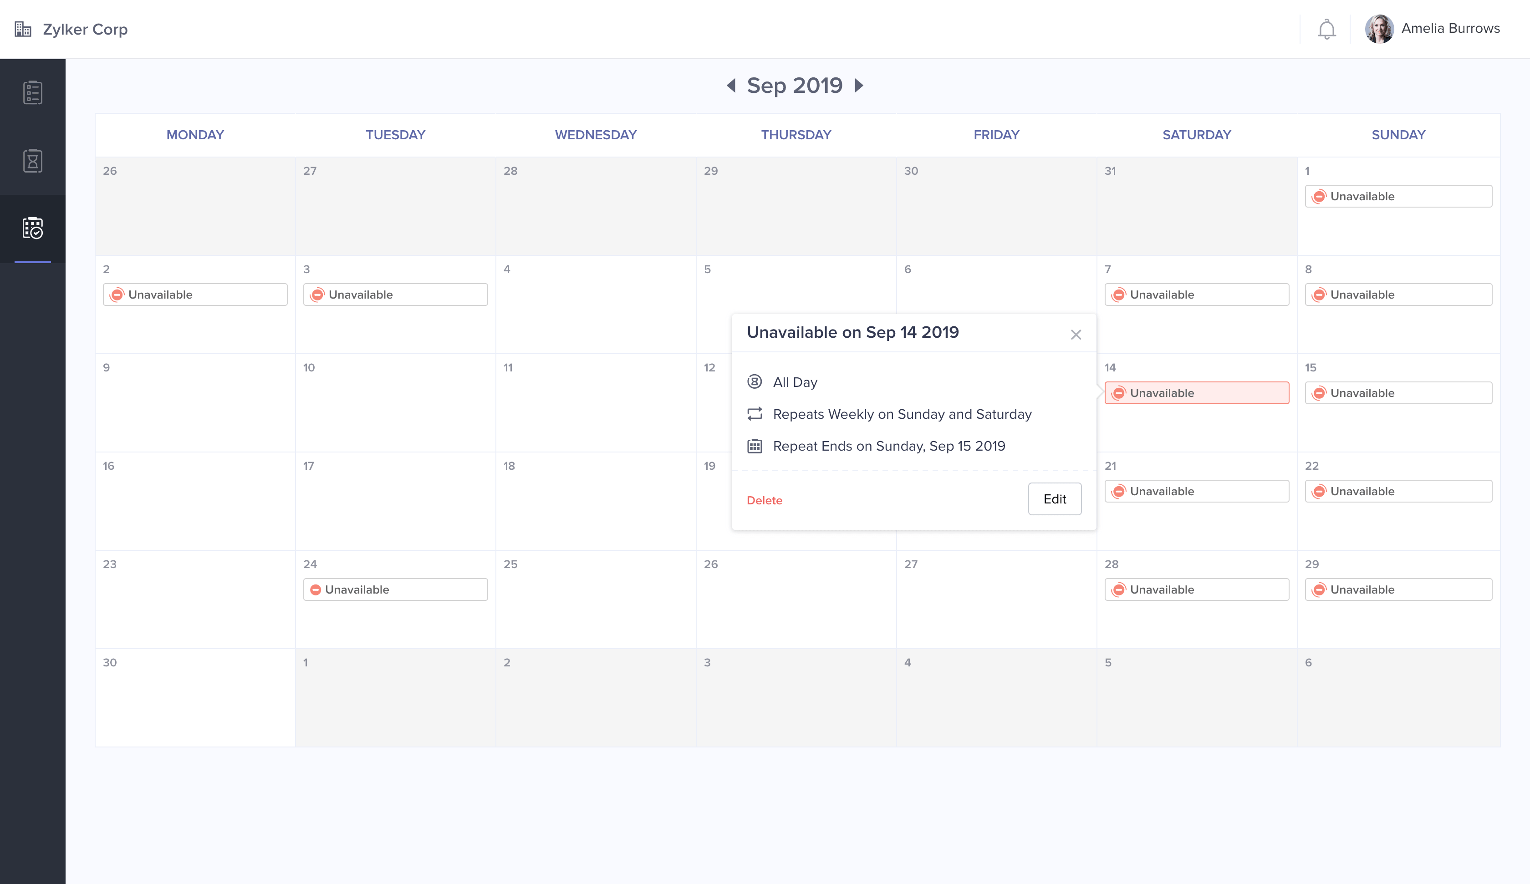The image size is (1530, 884).
Task: Open Unavailable entry on September 1
Action: (1398, 196)
